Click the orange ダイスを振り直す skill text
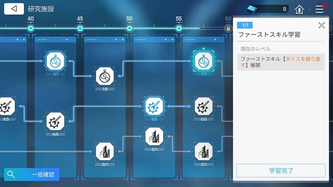 click(x=303, y=59)
